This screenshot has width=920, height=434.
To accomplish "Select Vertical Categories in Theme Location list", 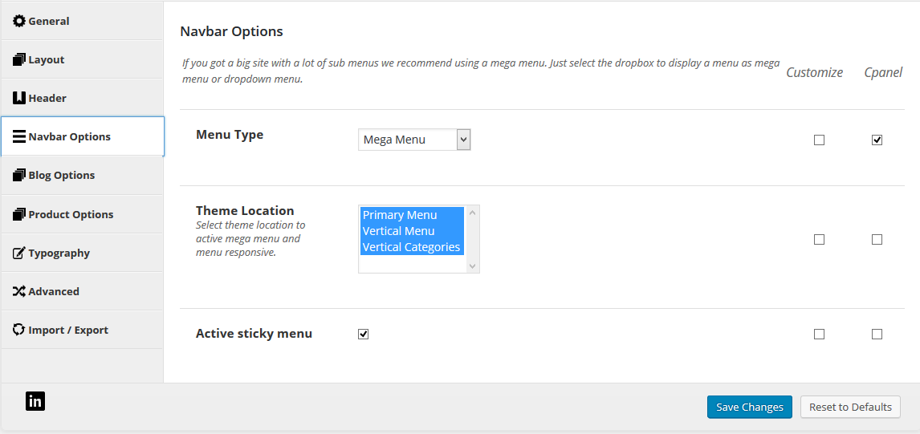I will (x=411, y=247).
